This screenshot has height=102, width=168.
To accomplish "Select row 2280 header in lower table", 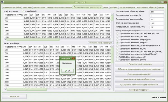I will (13, 85).
